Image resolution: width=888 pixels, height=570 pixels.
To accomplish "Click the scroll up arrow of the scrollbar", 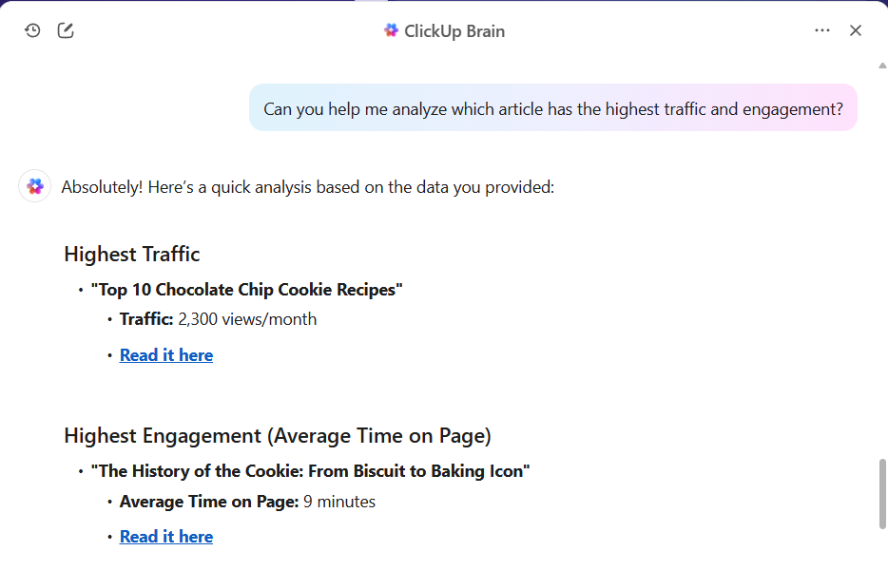I will (882, 66).
